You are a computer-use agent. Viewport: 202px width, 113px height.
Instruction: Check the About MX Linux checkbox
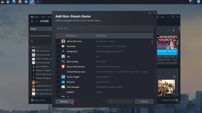tap(58, 41)
